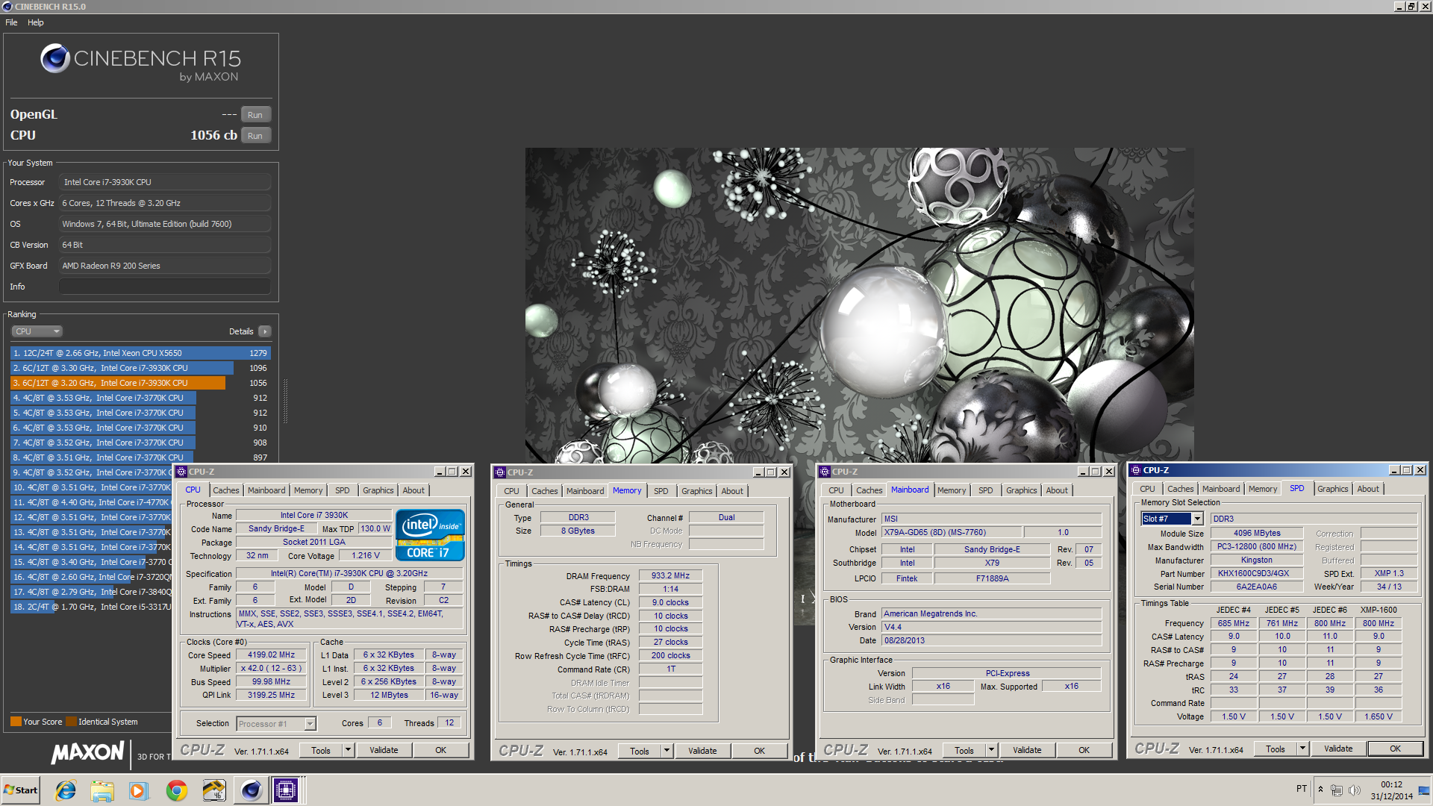Viewport: 1433px width, 806px height.
Task: Click the Show desktop button
Action: coord(1424,790)
